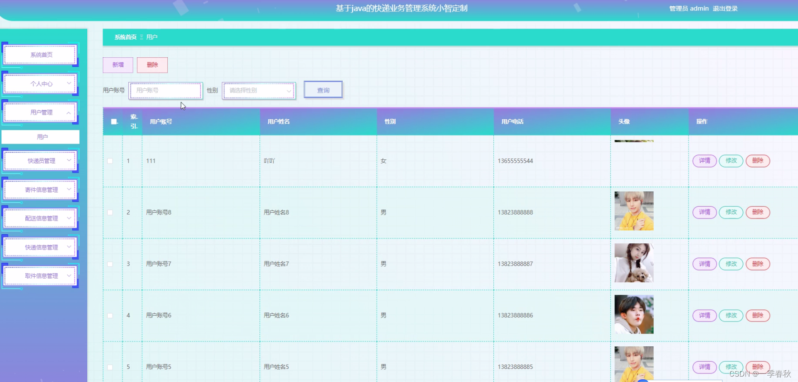Click the avatar thumbnail of 用户账号8

pos(634,211)
